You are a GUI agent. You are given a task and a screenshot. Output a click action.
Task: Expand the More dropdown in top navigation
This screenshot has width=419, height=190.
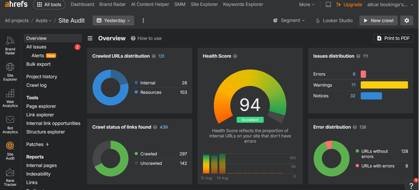[x=307, y=4]
